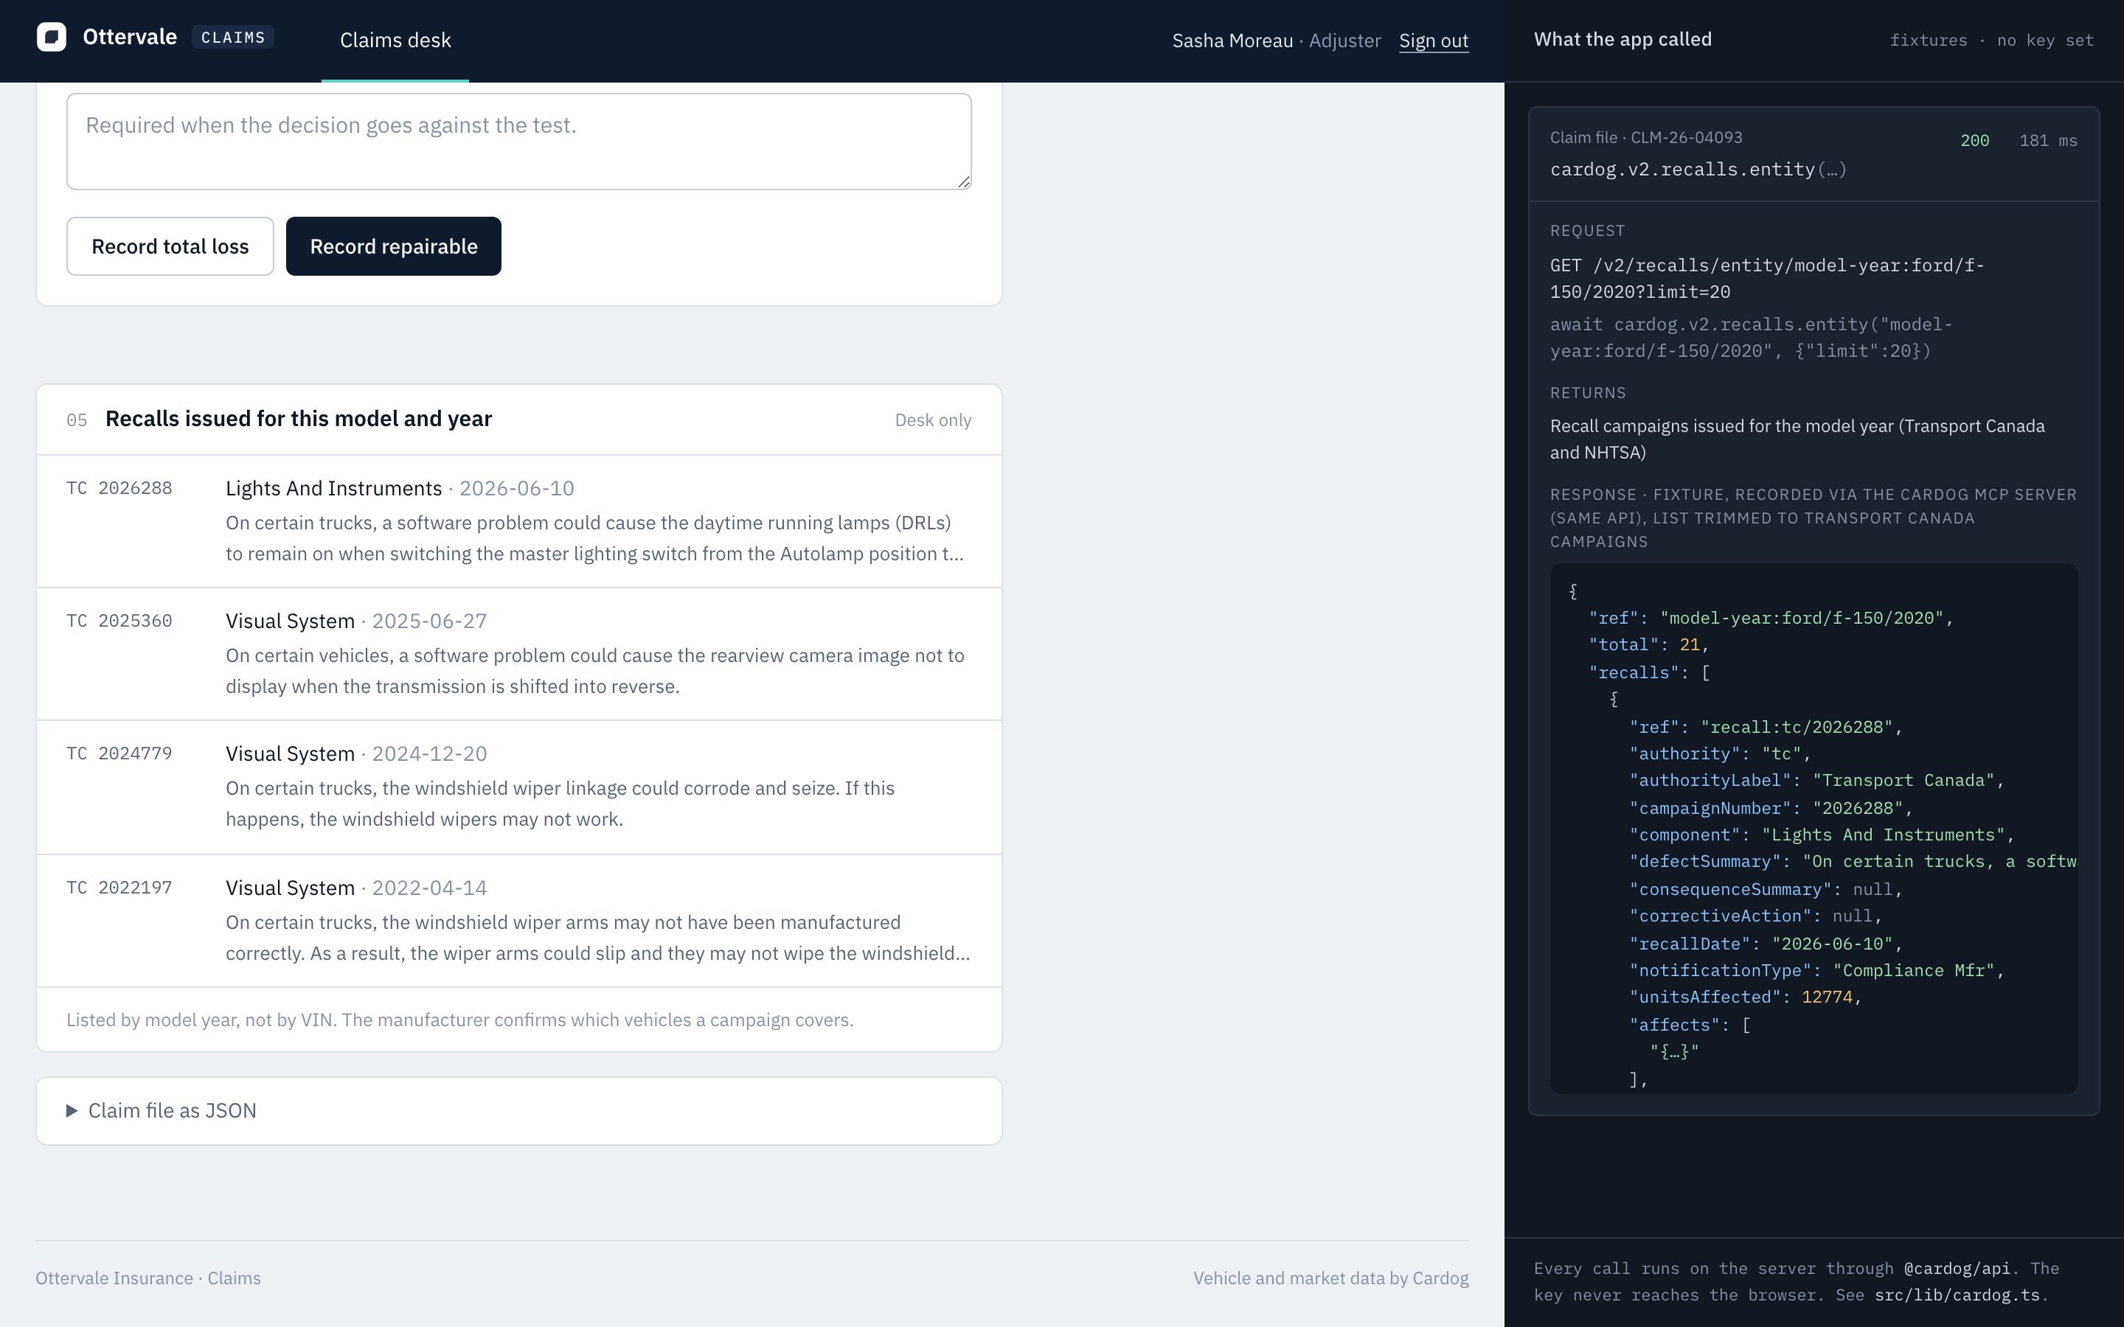Click the cardog.v2.recalls.entity call name

coord(1698,170)
